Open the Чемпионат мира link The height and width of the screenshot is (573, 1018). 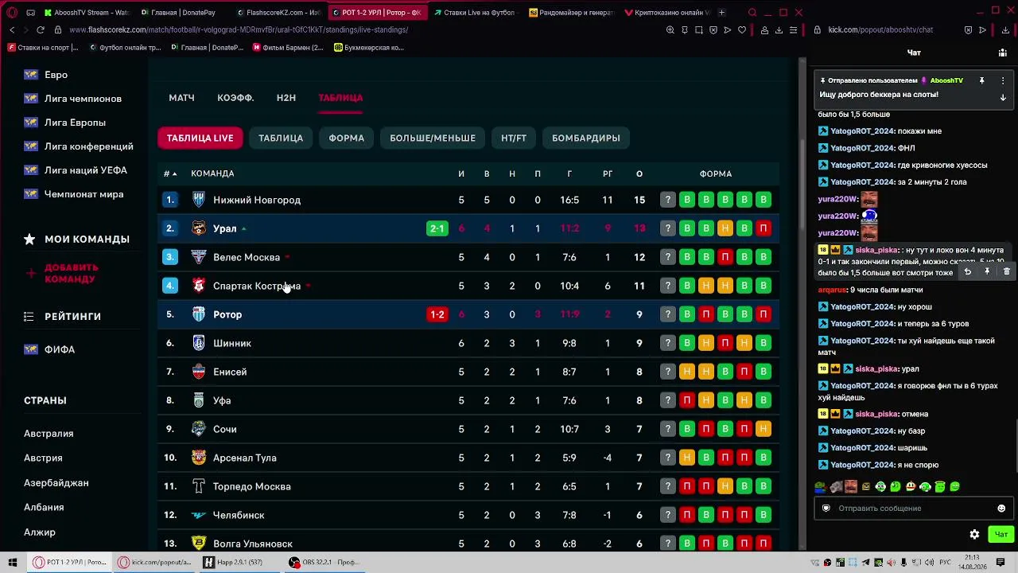click(84, 194)
